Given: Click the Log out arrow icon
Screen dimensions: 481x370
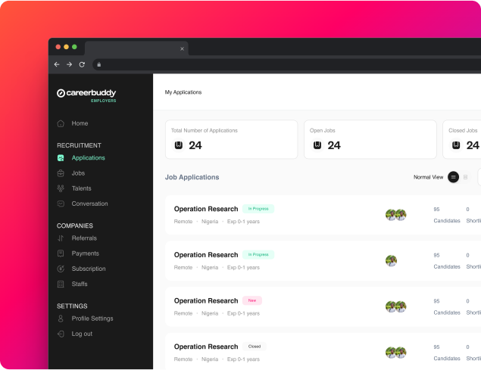Looking at the screenshot, I should pyautogui.click(x=61, y=334).
